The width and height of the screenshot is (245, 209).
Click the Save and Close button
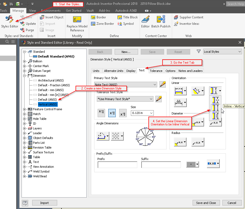[x=206, y=203]
